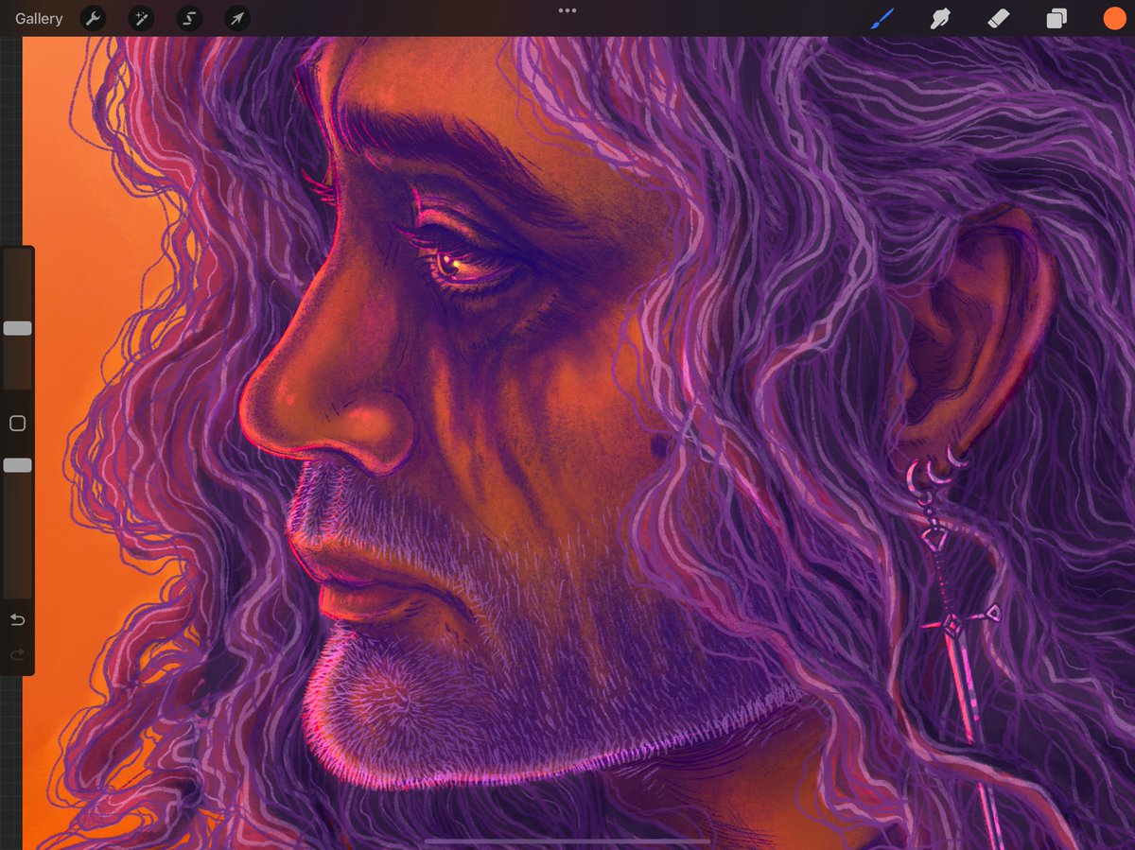Open the Actions wrench menu
This screenshot has width=1135, height=850.
(93, 18)
